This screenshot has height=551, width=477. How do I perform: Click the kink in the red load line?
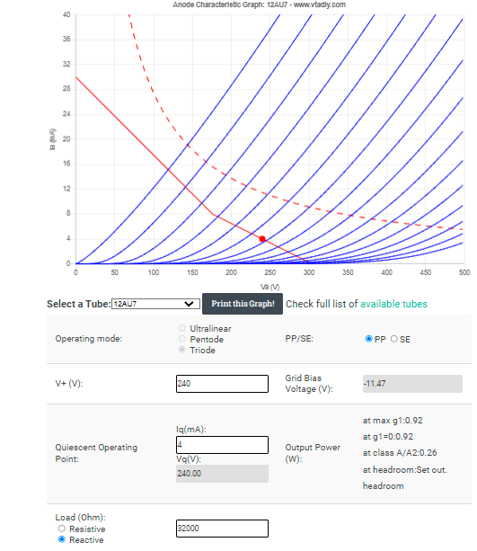coord(213,214)
